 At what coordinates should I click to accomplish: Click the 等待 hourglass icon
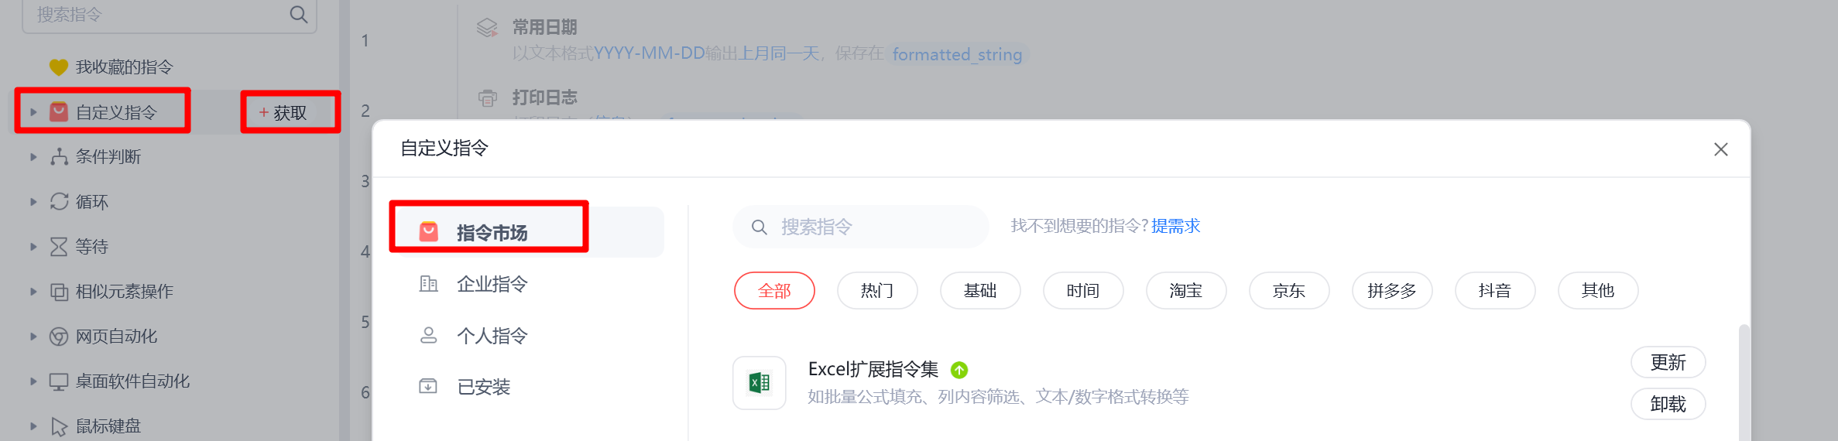59,247
